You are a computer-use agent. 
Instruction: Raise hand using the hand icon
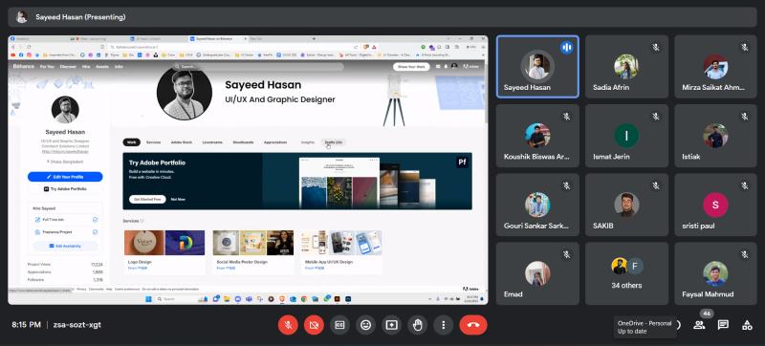pos(417,325)
